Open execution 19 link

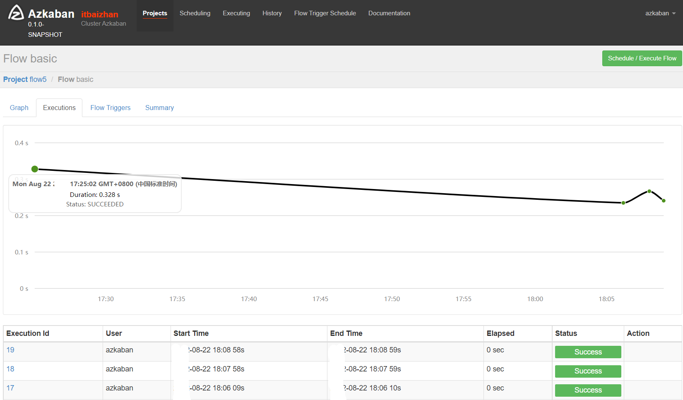[10, 350]
